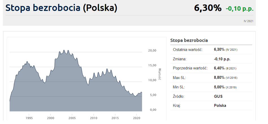Click the 2000 label on the chart axis
The image size is (268, 124).
pyautogui.click(x=50, y=118)
